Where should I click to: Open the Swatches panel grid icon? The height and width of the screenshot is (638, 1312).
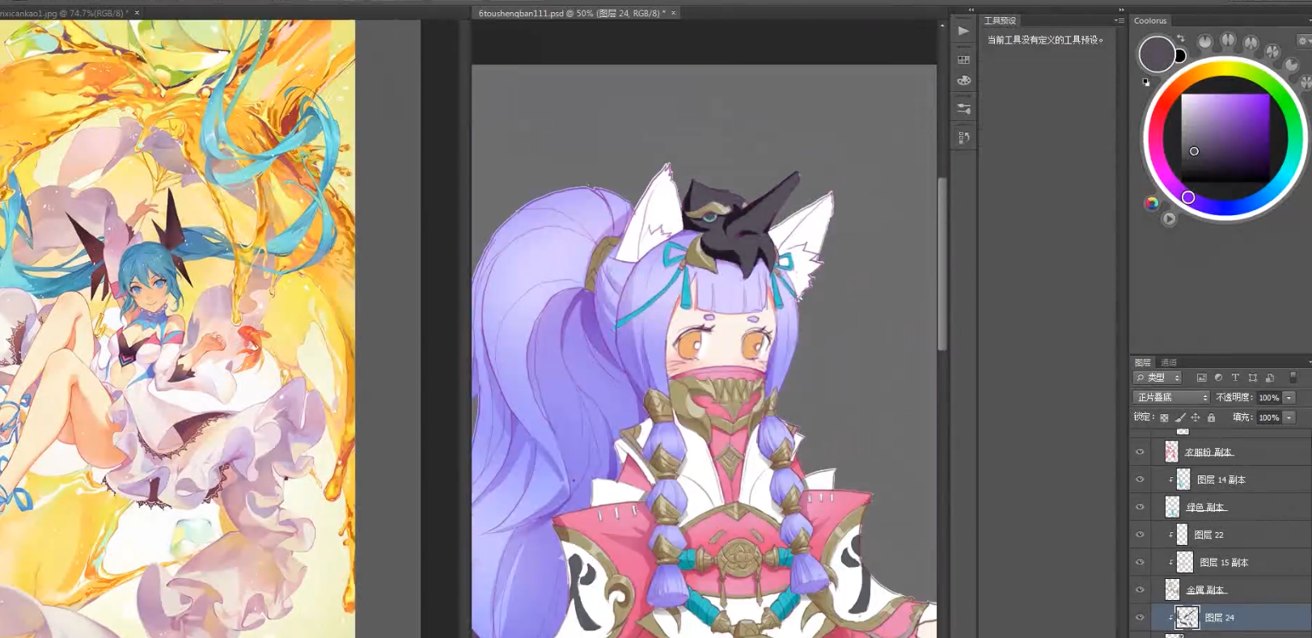click(963, 59)
